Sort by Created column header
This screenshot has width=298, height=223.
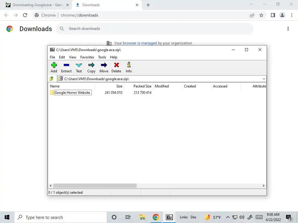point(197,86)
